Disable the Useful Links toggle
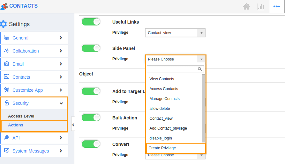This screenshot has width=285, height=164. click(x=91, y=22)
